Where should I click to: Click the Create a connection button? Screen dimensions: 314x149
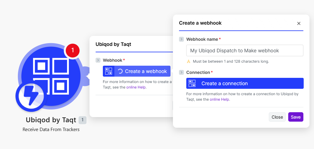[x=245, y=83]
